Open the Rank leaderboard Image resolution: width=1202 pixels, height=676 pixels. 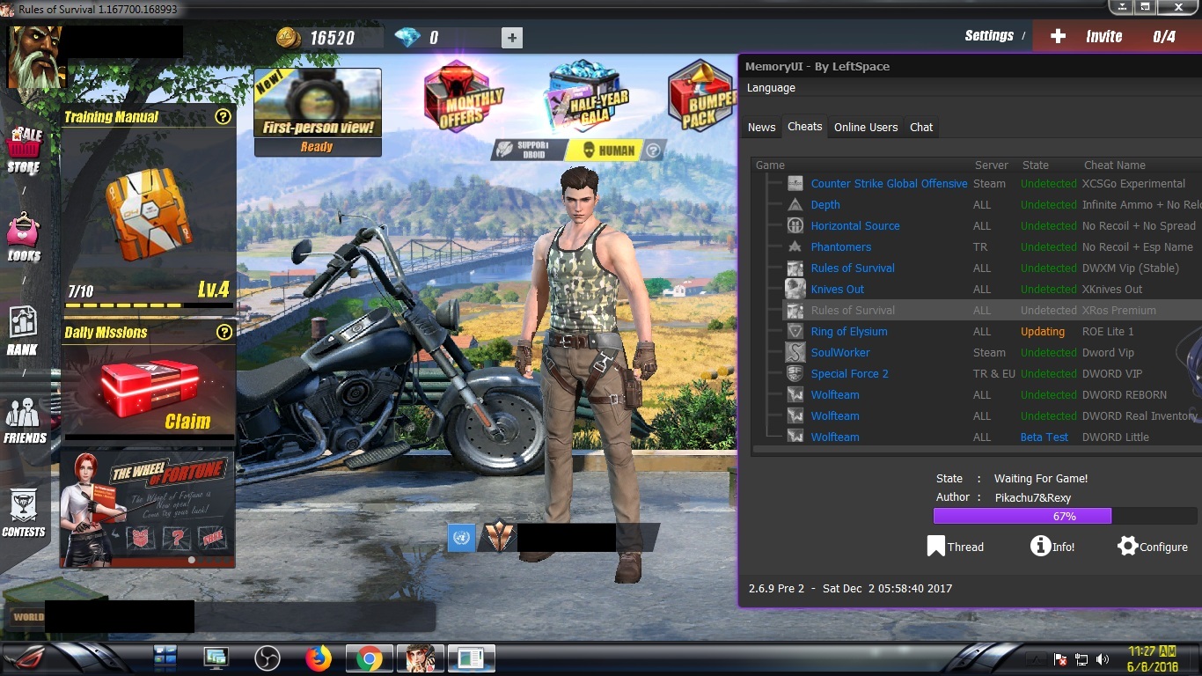(x=24, y=331)
